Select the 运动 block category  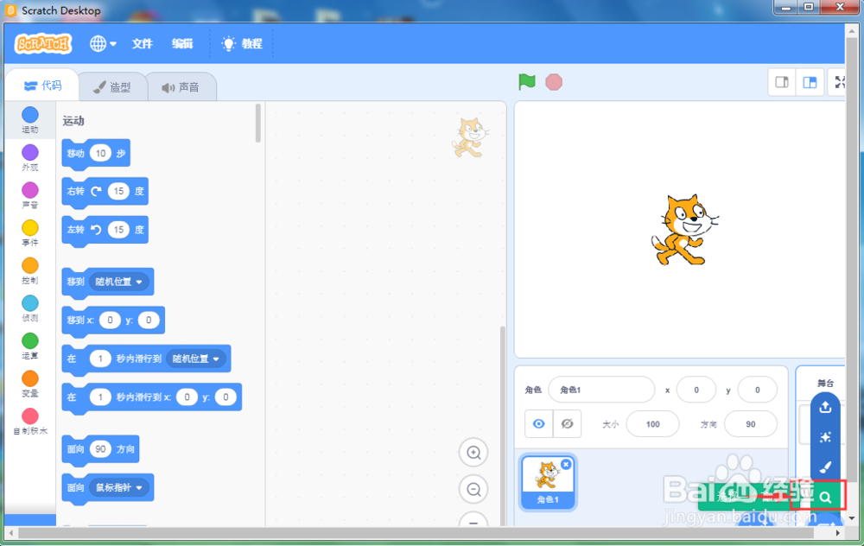30,120
